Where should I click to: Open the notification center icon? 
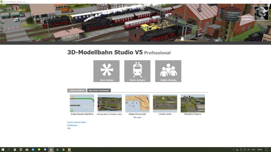click(x=267, y=149)
